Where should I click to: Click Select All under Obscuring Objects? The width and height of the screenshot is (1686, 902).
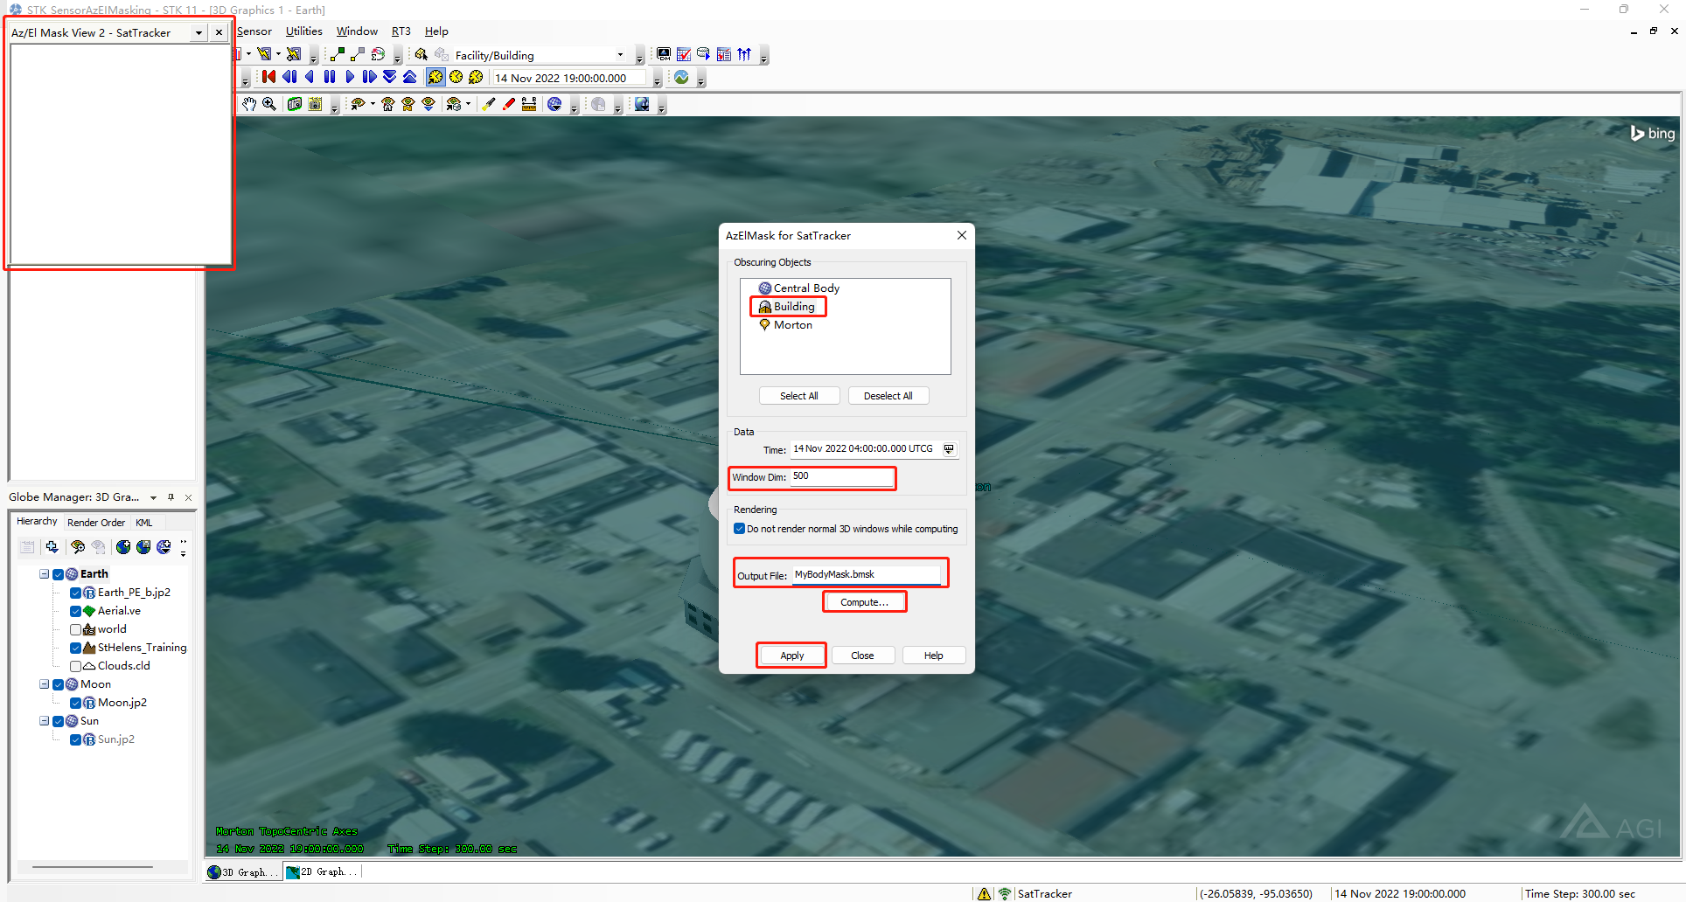[x=798, y=395]
